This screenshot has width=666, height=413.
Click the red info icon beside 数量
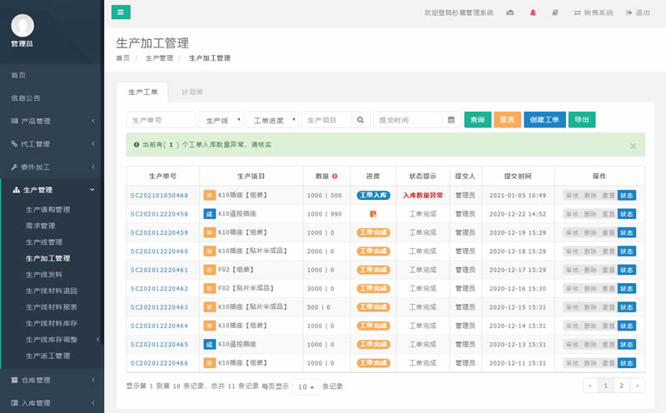[x=335, y=177]
